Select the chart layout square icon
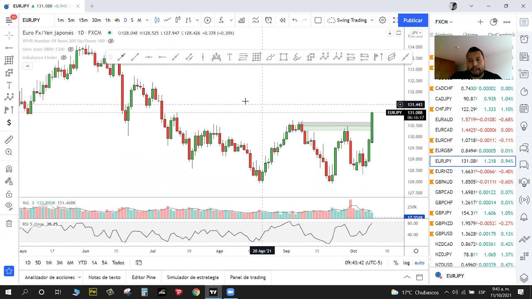The width and height of the screenshot is (532, 299). click(318, 20)
